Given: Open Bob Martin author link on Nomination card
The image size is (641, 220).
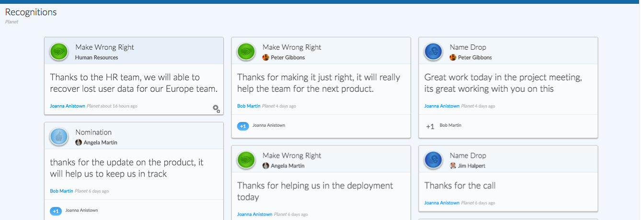Looking at the screenshot, I should tap(61, 191).
